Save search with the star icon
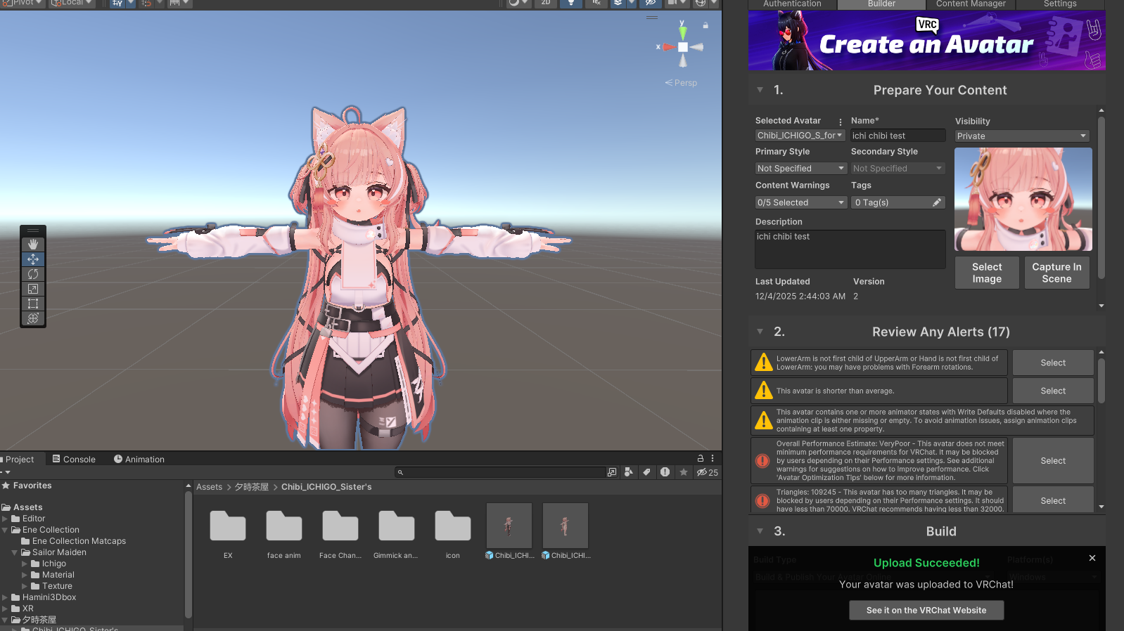1124x631 pixels. click(x=684, y=472)
